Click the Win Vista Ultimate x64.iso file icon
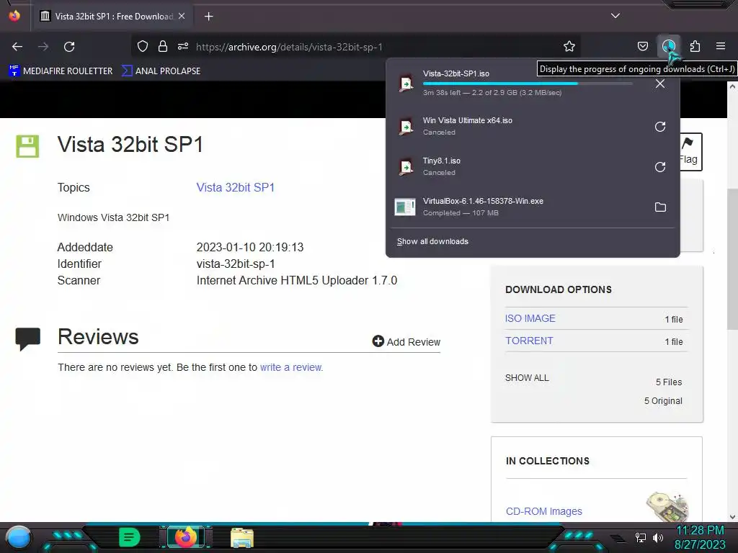 (x=406, y=126)
